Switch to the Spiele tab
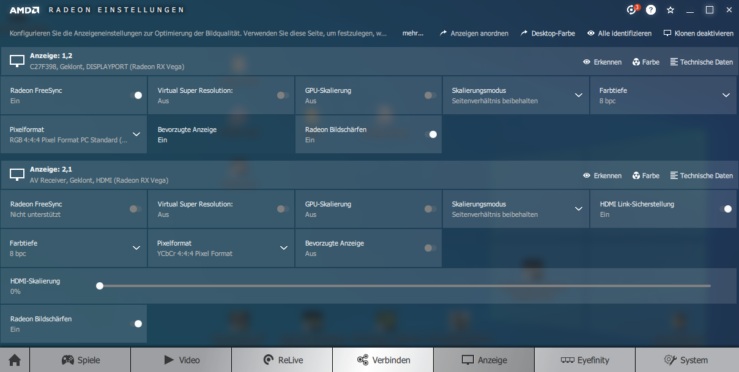Image resolution: width=739 pixels, height=372 pixels. [x=80, y=360]
